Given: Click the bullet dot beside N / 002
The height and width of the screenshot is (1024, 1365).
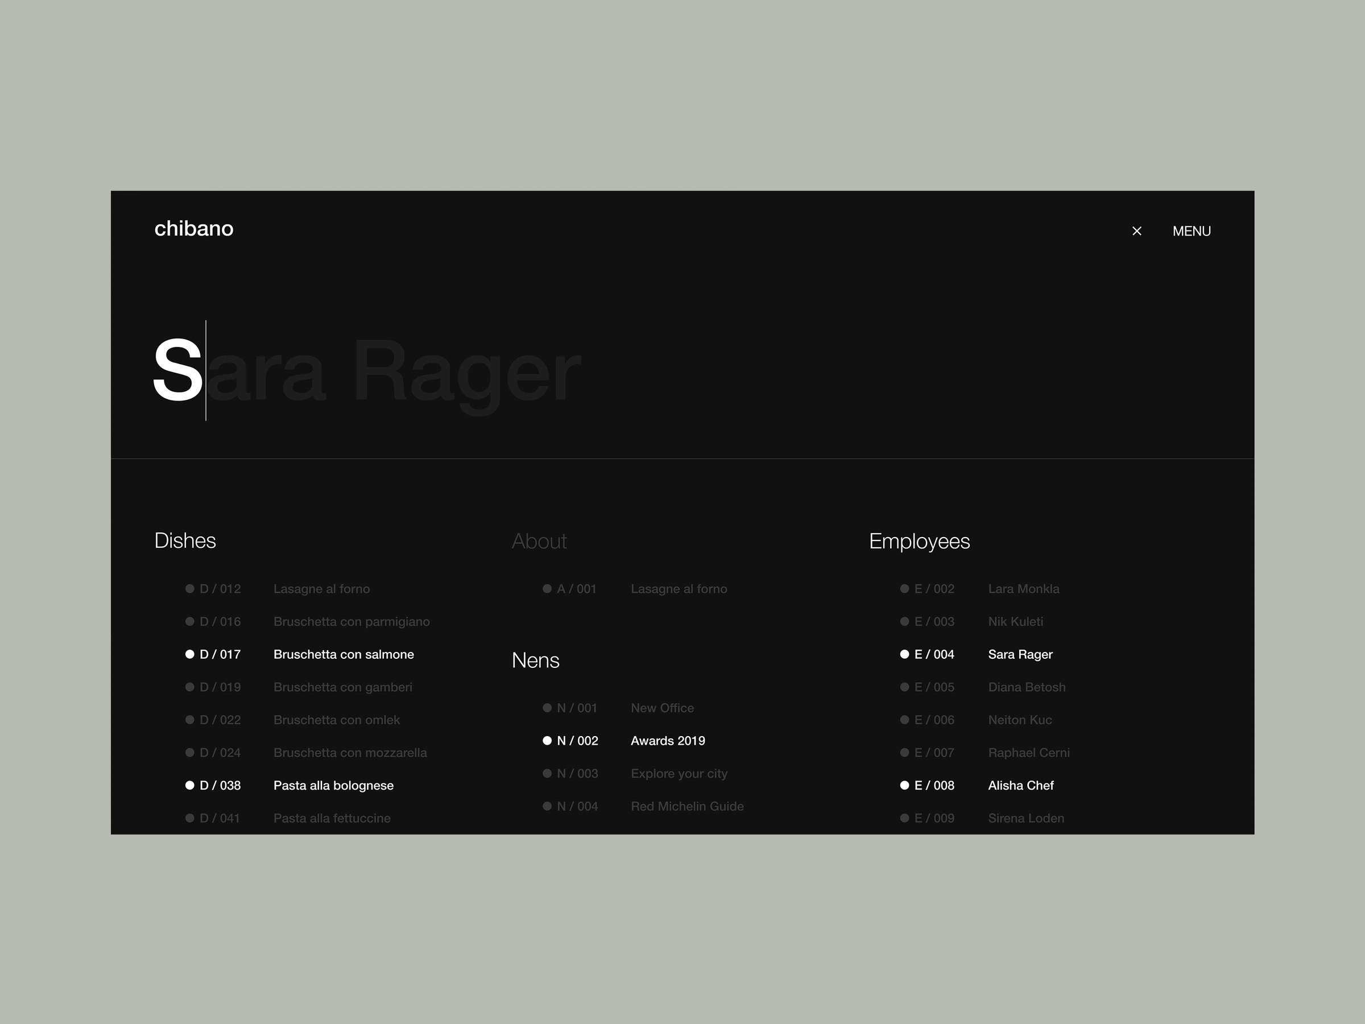Looking at the screenshot, I should 547,741.
